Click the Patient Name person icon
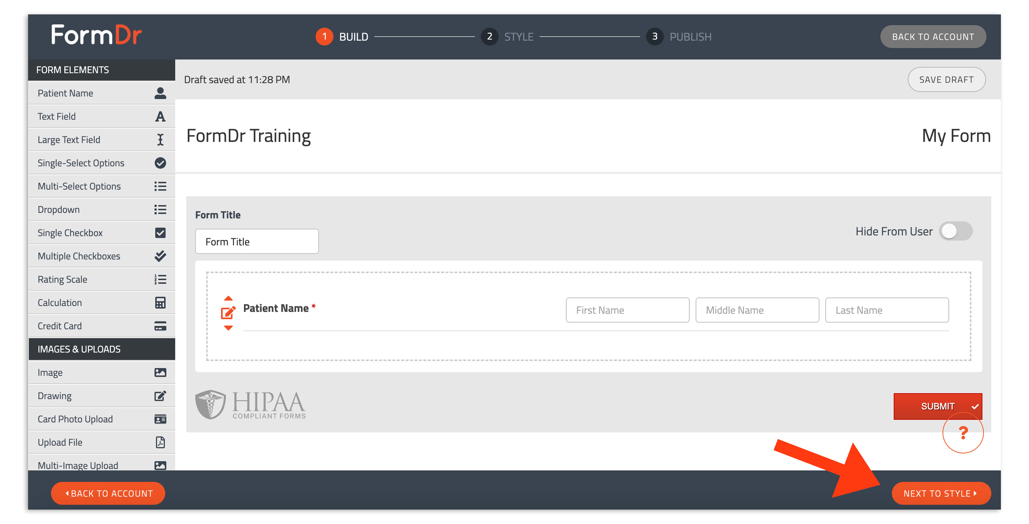Image resolution: width=1029 pixels, height=524 pixels. point(160,93)
